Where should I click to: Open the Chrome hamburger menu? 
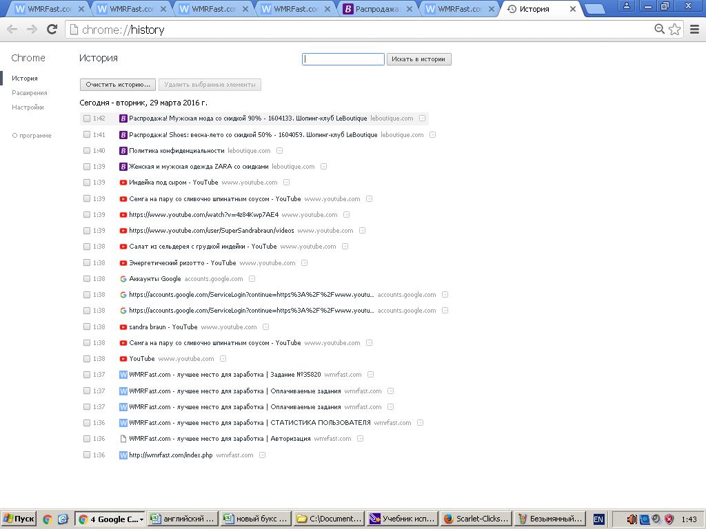tap(695, 29)
